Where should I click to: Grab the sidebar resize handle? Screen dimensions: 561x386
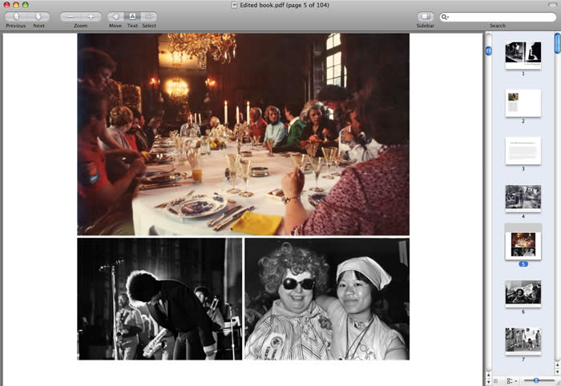495,380
